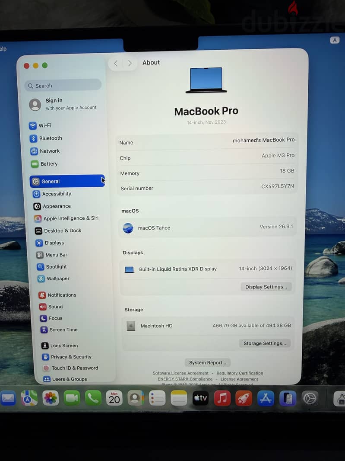Open Network settings in sidebar
345x461 pixels.
click(x=45, y=151)
